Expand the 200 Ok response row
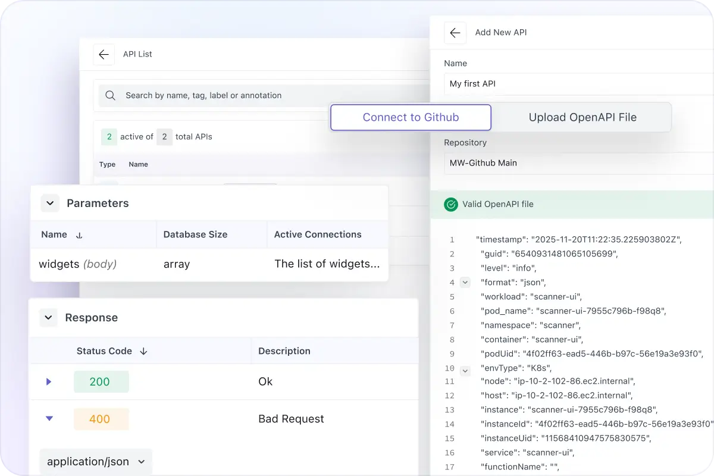This screenshot has width=714, height=476. (49, 381)
